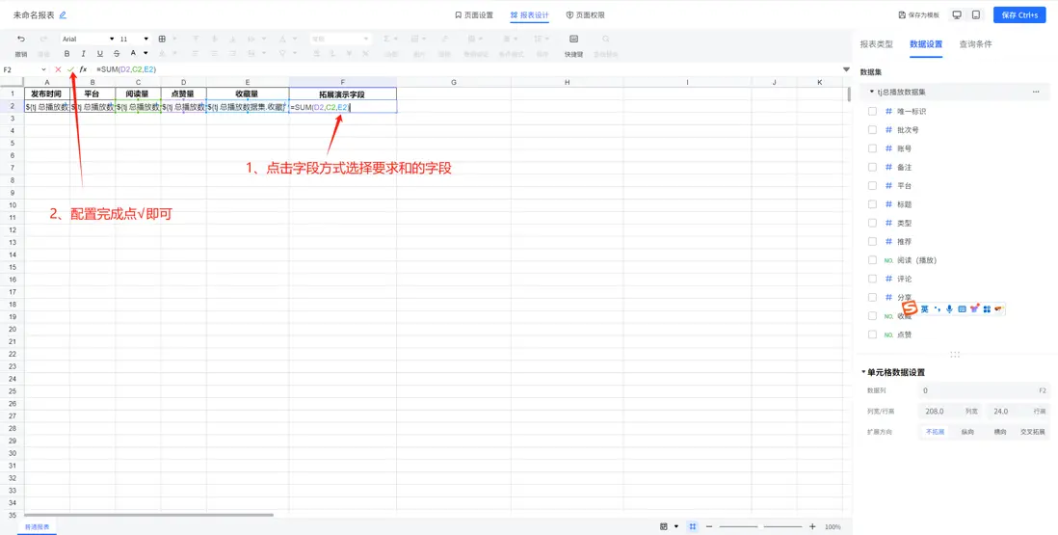Open font color dropdown arrow
This screenshot has height=535, width=1058.
(145, 53)
